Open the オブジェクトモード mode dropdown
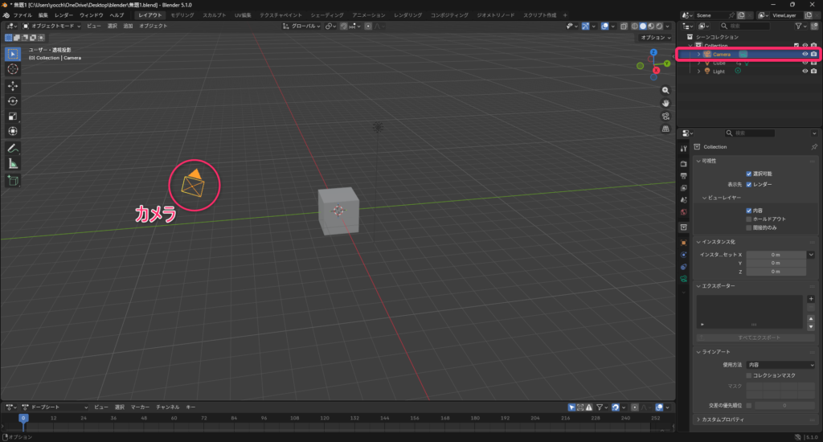The image size is (823, 442). tap(54, 26)
